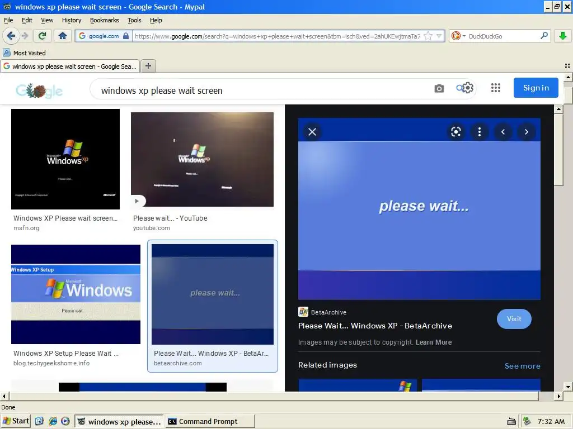This screenshot has height=429, width=573.
Task: Launch Internet Explorer from quick launch
Action: (53, 421)
